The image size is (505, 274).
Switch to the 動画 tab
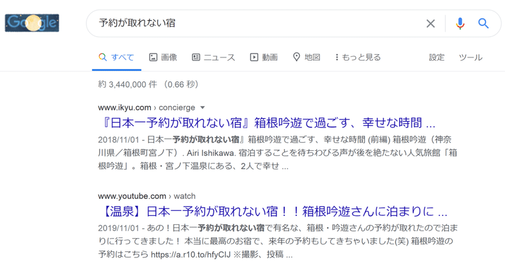264,57
